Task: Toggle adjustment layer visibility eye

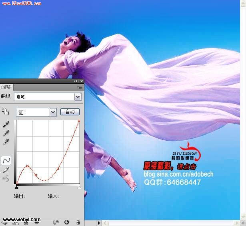Action: tap(36, 223)
